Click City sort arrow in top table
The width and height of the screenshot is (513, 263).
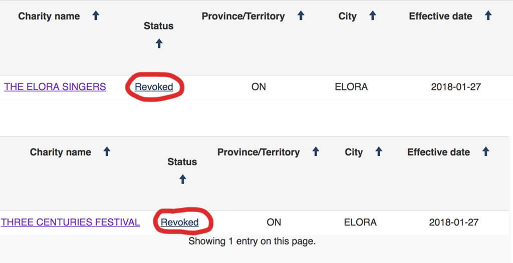[x=372, y=16]
